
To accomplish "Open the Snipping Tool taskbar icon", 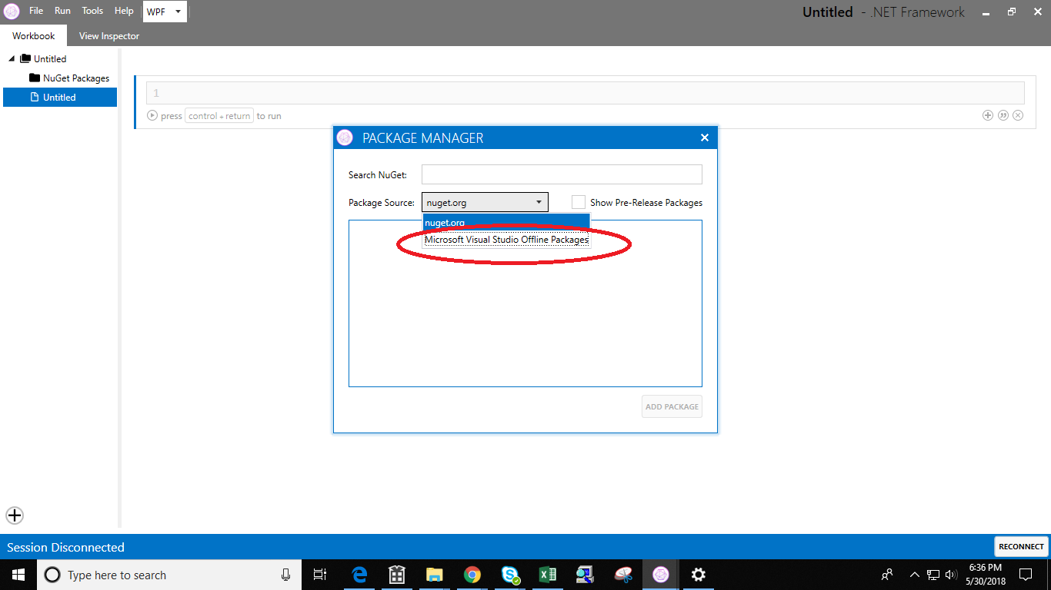I will point(623,575).
